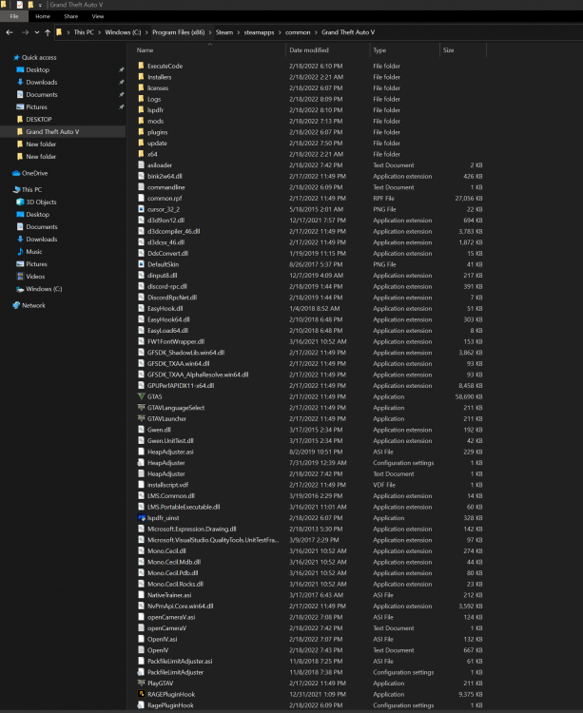Viewport: 583px width, 713px height.
Task: Expand the chevron after This PC in address bar
Action: click(x=100, y=32)
